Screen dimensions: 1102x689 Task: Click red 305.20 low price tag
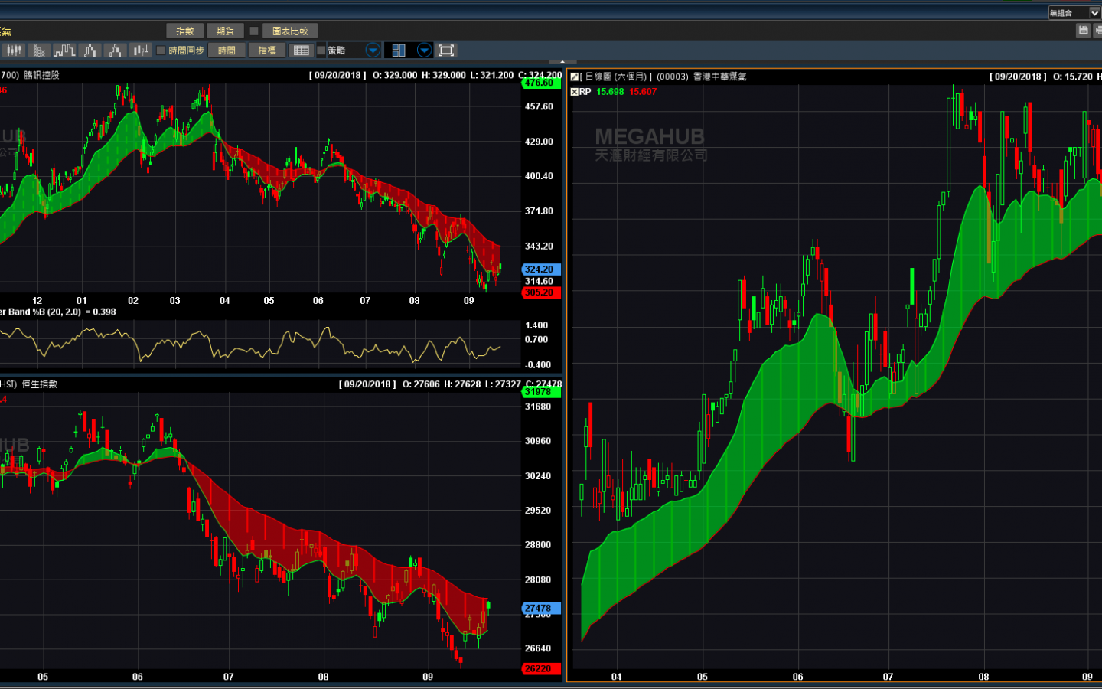542,292
